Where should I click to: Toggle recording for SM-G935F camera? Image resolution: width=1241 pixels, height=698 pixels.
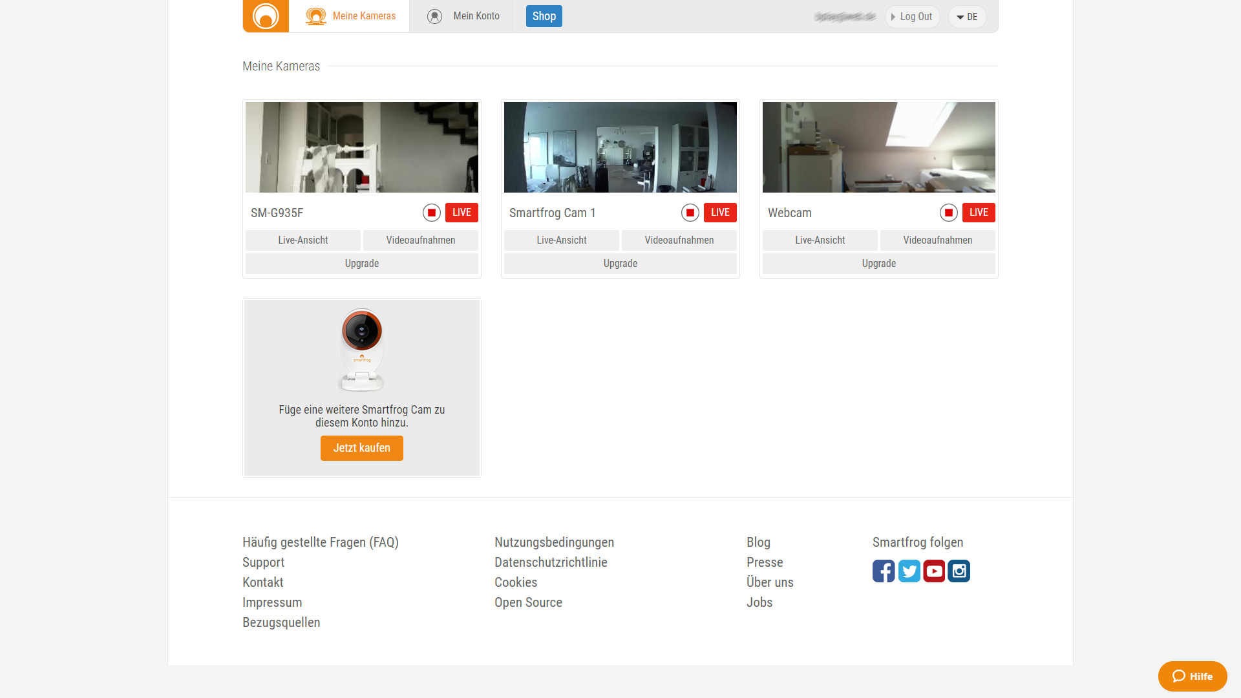(432, 213)
